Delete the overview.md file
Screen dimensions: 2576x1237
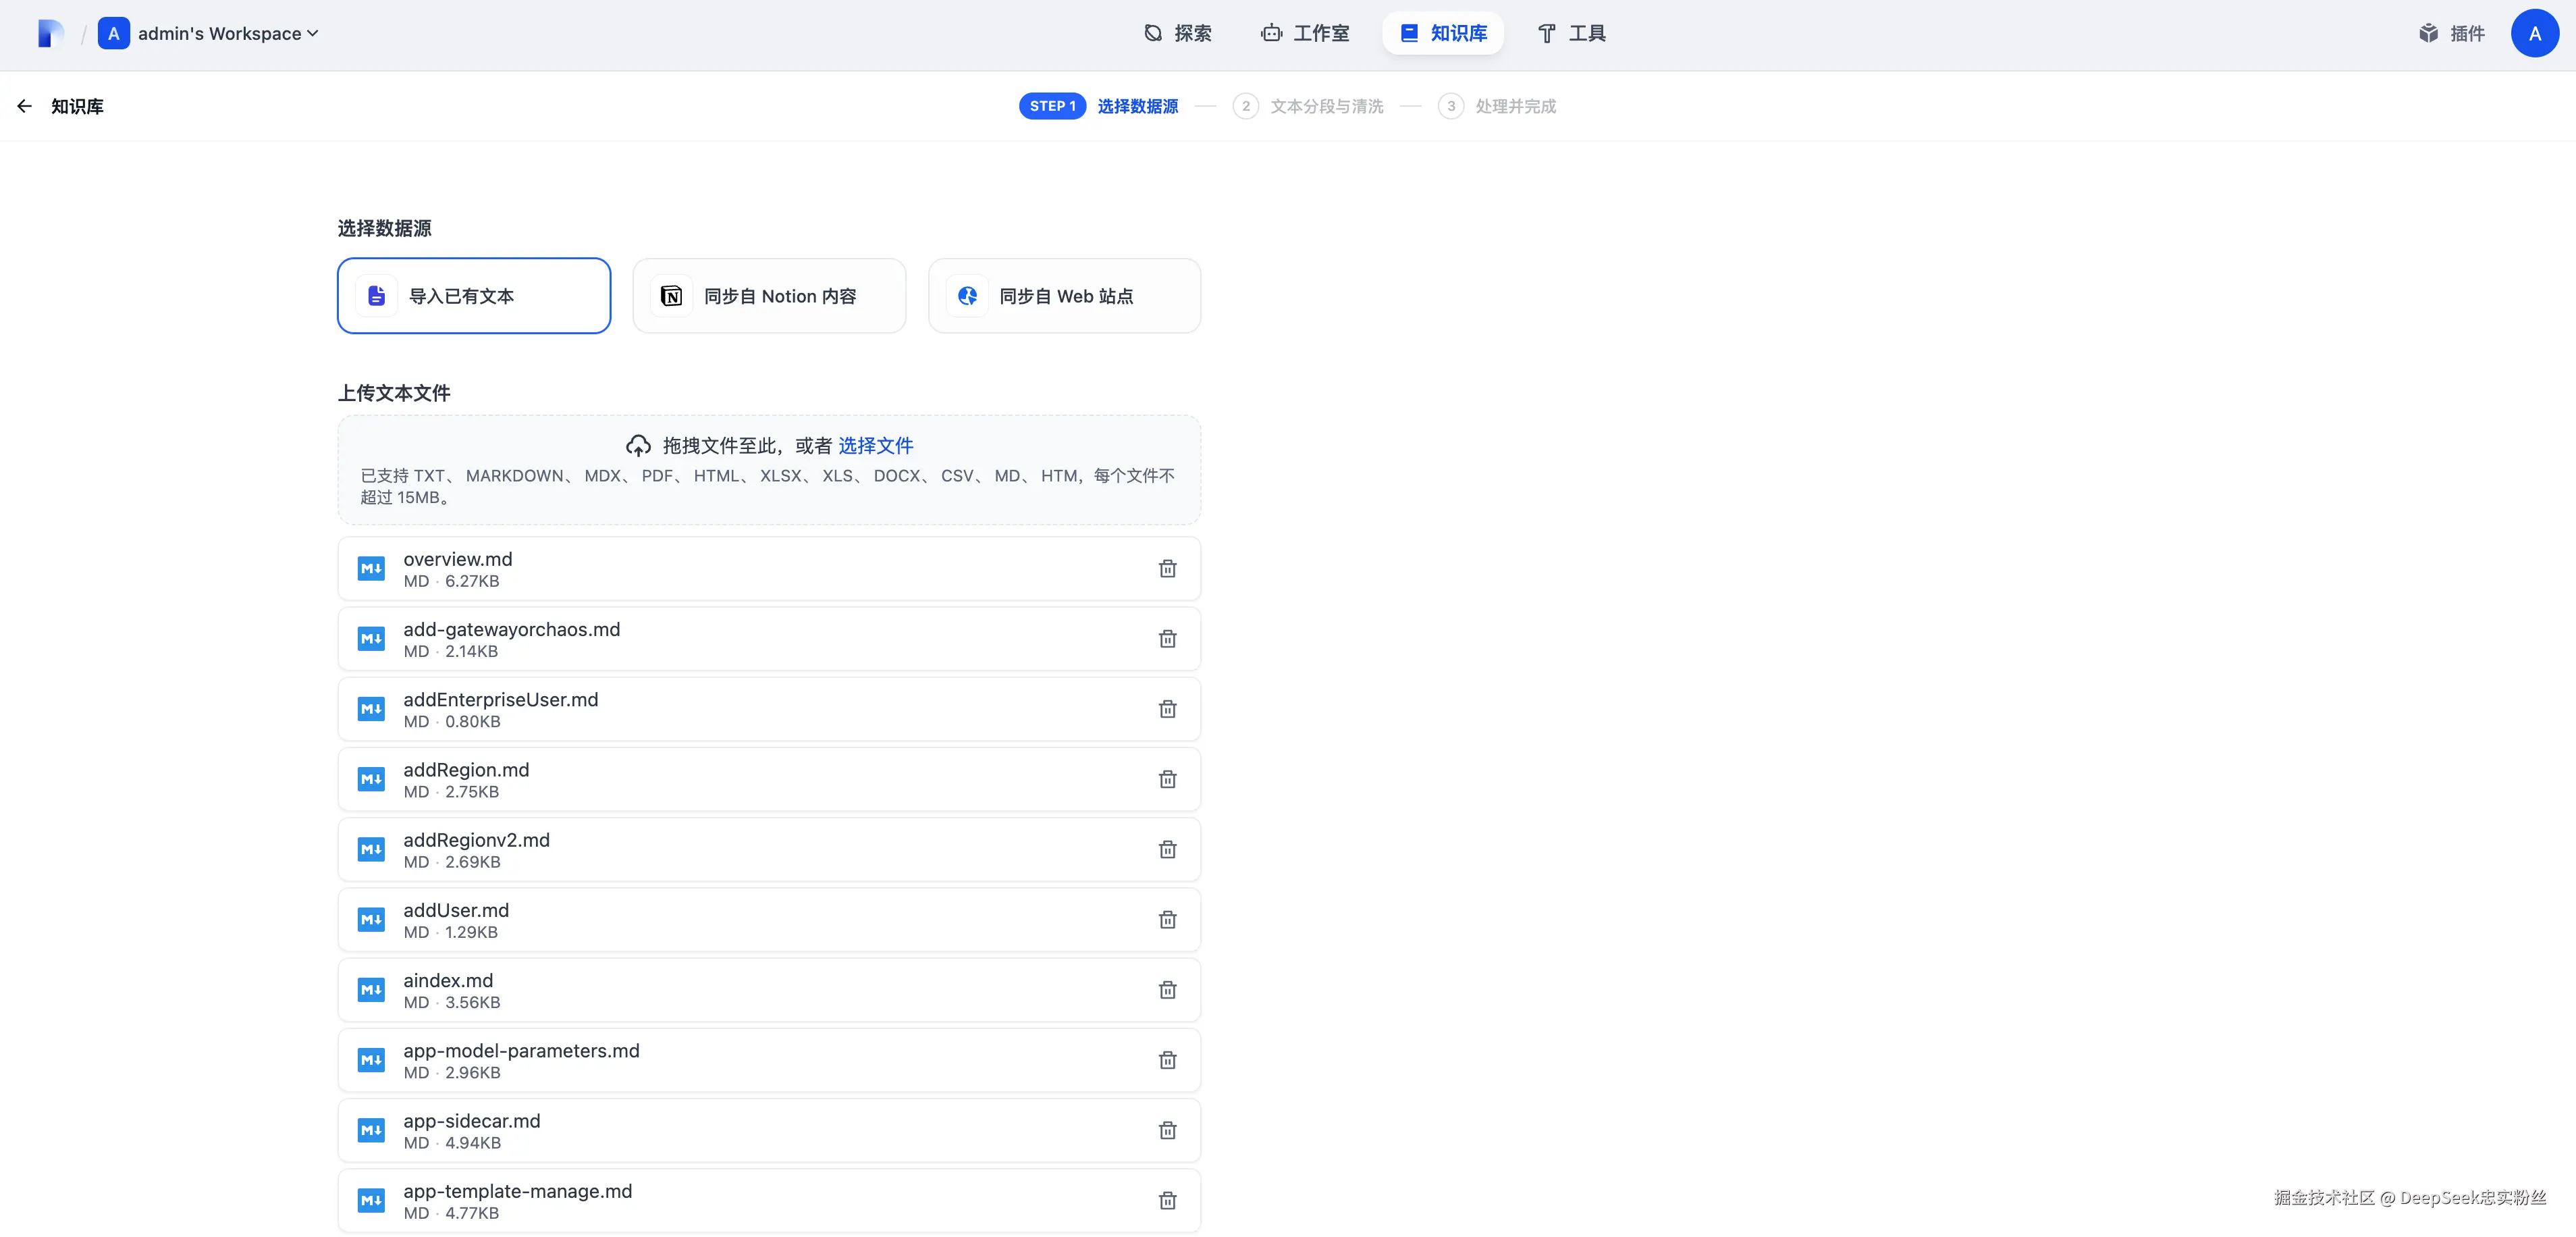pyautogui.click(x=1167, y=569)
